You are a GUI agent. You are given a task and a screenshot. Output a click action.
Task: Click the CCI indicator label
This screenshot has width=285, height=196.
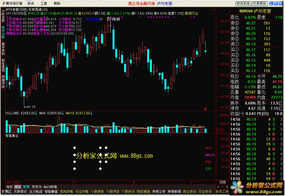pos(208,169)
